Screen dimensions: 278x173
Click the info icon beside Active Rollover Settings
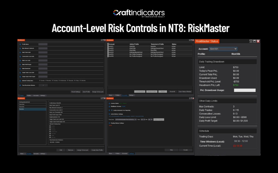coord(109,114)
